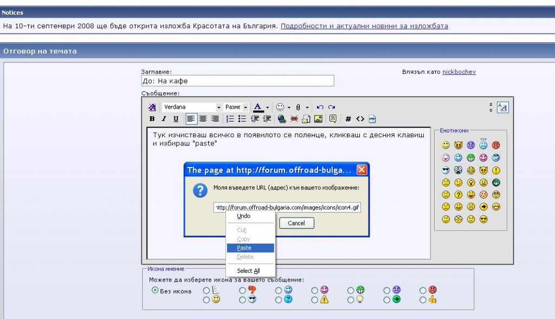Insert a numbered ordered list

tap(230, 119)
